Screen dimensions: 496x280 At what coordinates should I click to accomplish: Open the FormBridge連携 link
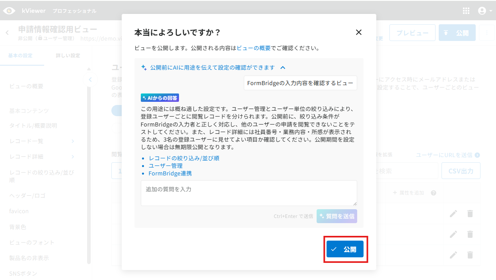[x=170, y=173]
